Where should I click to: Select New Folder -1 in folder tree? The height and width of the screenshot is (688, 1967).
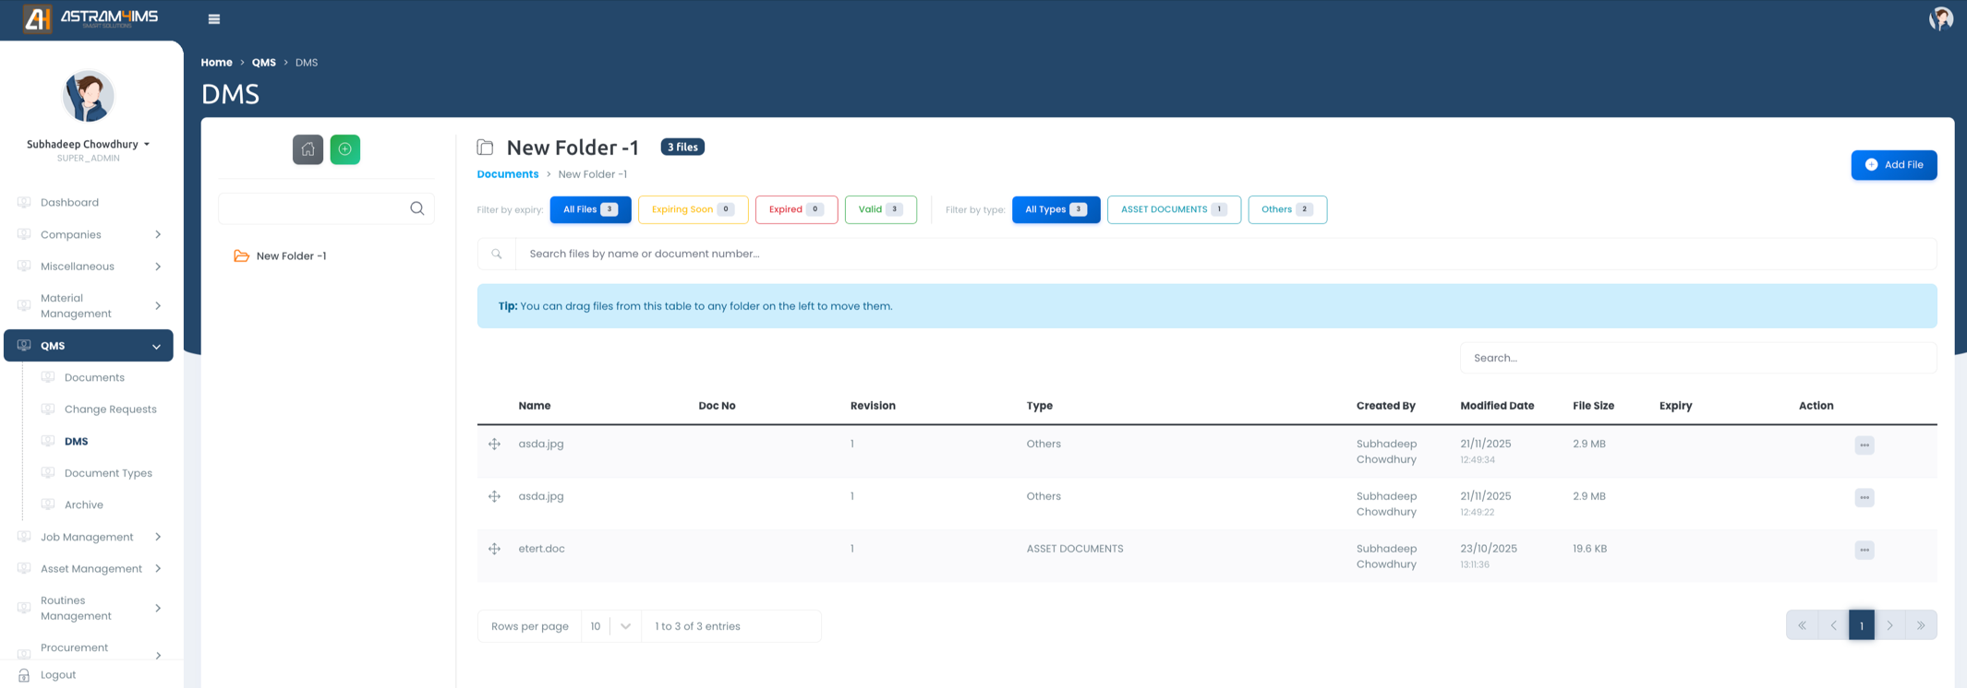tap(291, 256)
